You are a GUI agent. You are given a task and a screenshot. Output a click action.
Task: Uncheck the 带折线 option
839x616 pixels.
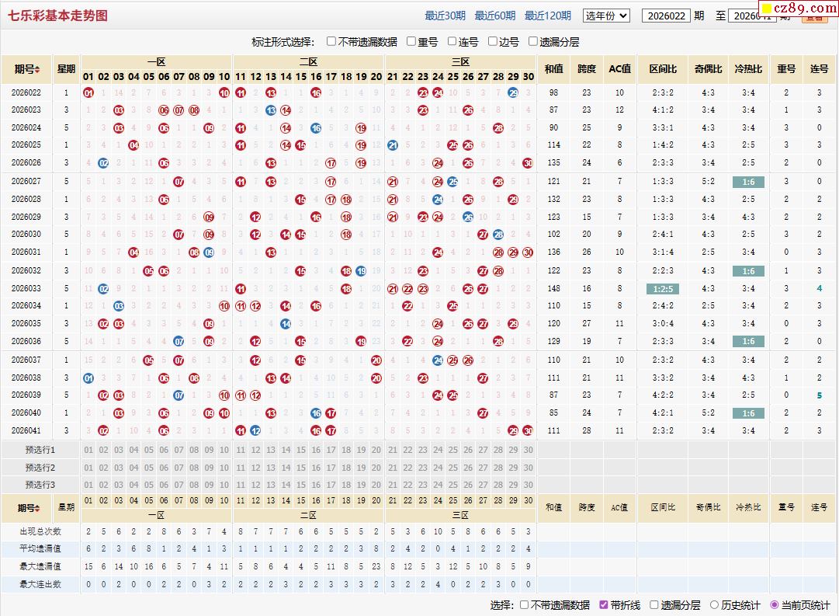click(x=604, y=605)
